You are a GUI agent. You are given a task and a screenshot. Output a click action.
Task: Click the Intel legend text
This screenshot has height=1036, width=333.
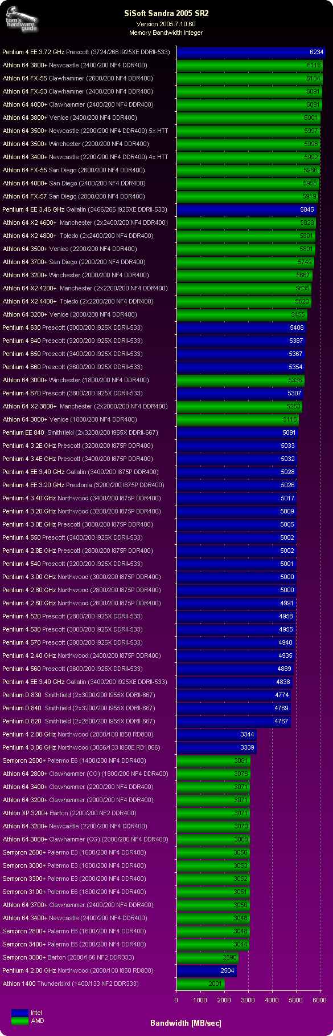click(x=36, y=1013)
